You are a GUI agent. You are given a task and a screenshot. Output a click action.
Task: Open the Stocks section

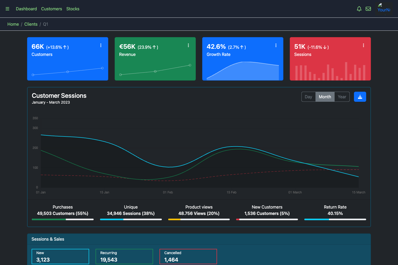coord(73,9)
